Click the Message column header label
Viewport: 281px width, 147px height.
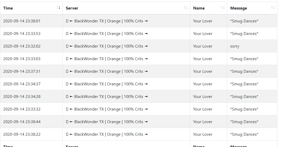tap(239, 8)
